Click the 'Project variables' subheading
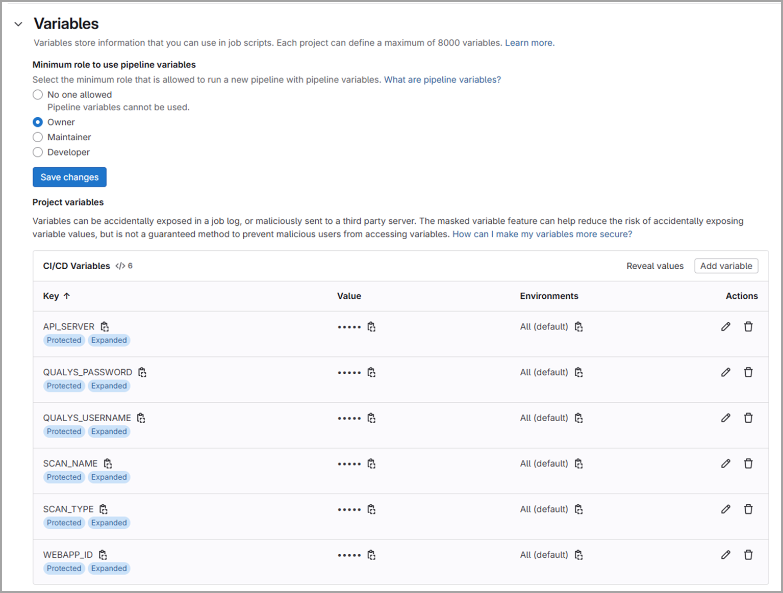Image resolution: width=783 pixels, height=593 pixels. tap(68, 202)
